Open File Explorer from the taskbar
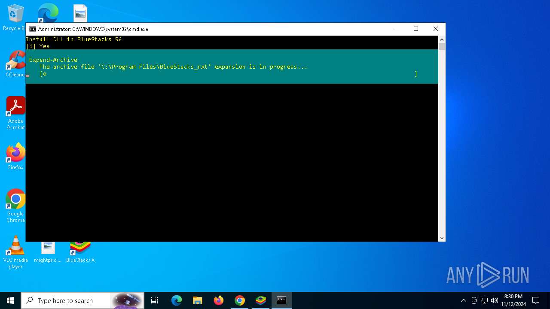550x309 pixels. tap(198, 300)
